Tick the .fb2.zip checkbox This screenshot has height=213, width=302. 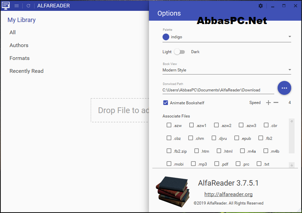(169, 151)
